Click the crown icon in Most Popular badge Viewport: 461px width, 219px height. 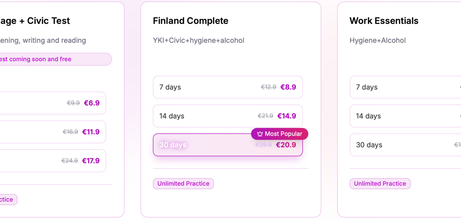click(x=260, y=134)
